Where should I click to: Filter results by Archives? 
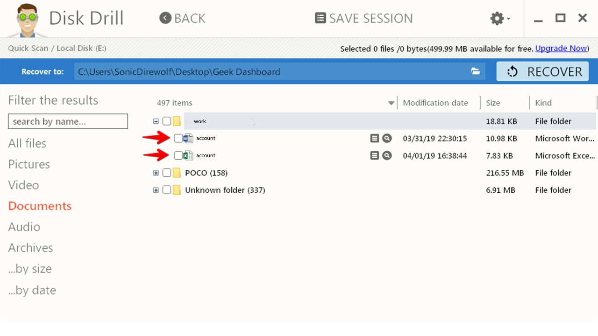point(30,248)
